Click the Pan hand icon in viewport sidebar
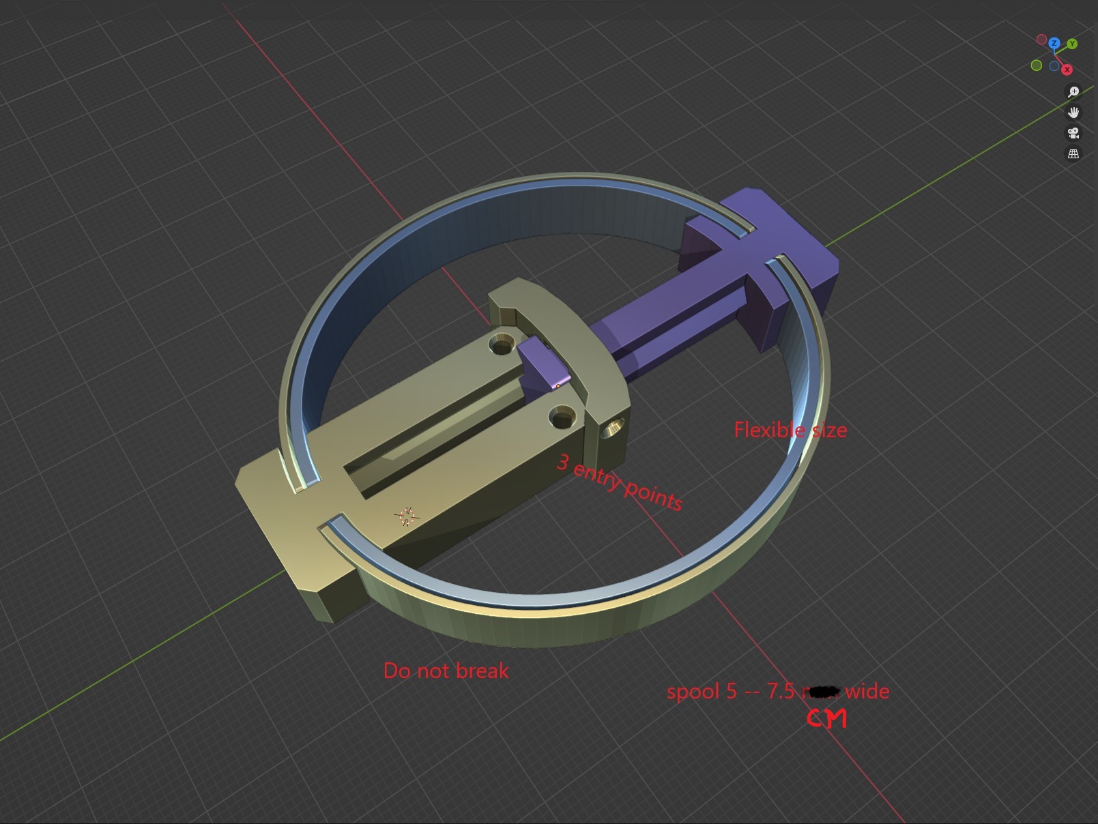 click(x=1073, y=113)
